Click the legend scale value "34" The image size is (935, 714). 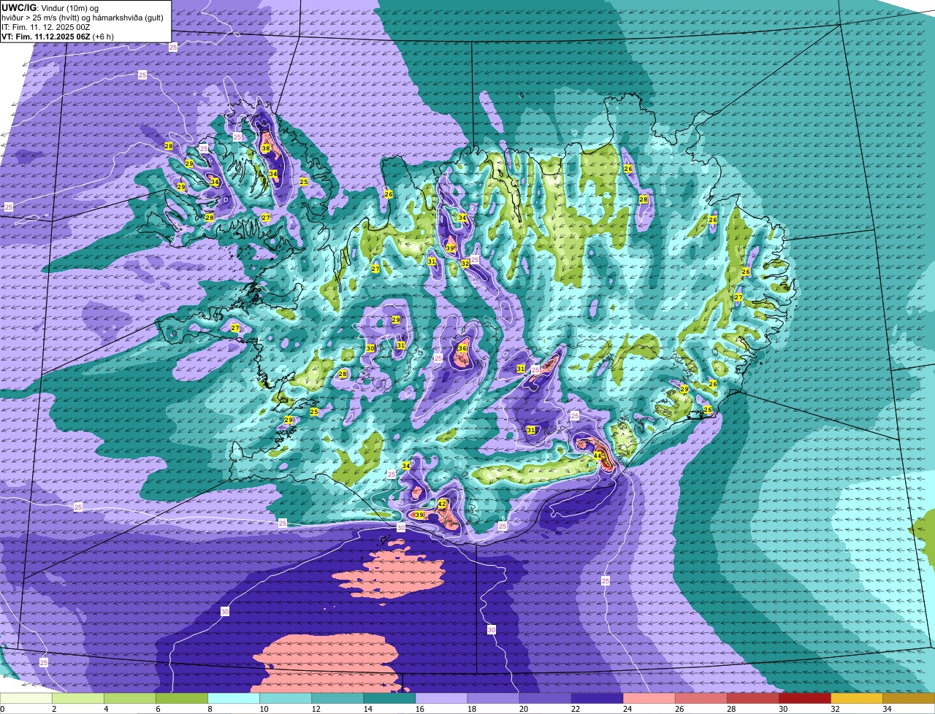pos(887,708)
